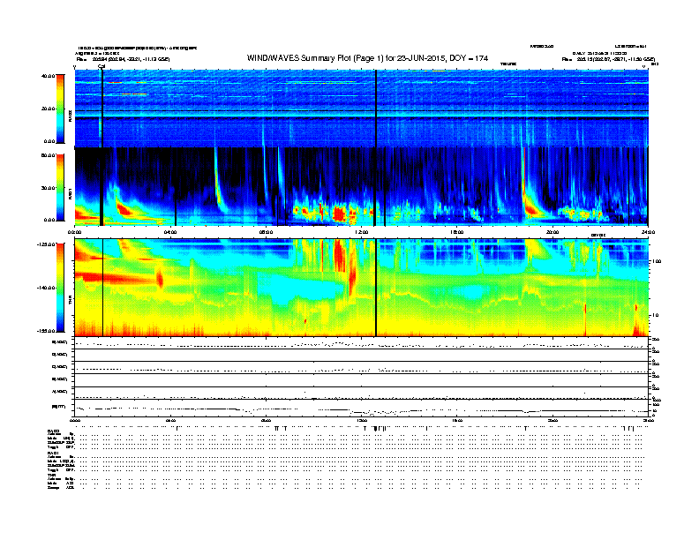This screenshot has height=540, width=699.
Task: Click the 20.00 label on RAD2 scale
Action: click(x=48, y=109)
